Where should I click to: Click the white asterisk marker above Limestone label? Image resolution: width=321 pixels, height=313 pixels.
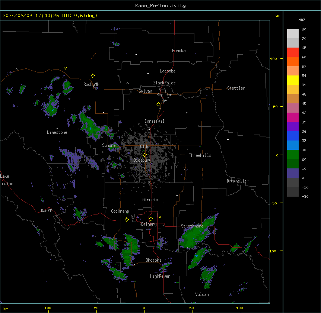[x=57, y=129]
